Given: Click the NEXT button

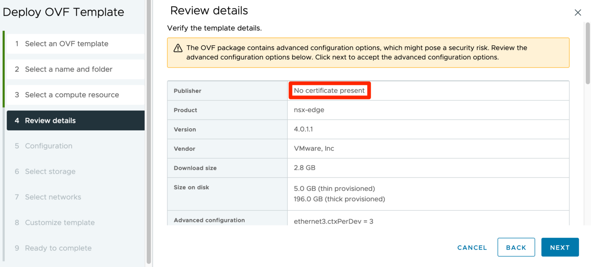Looking at the screenshot, I should (x=560, y=247).
